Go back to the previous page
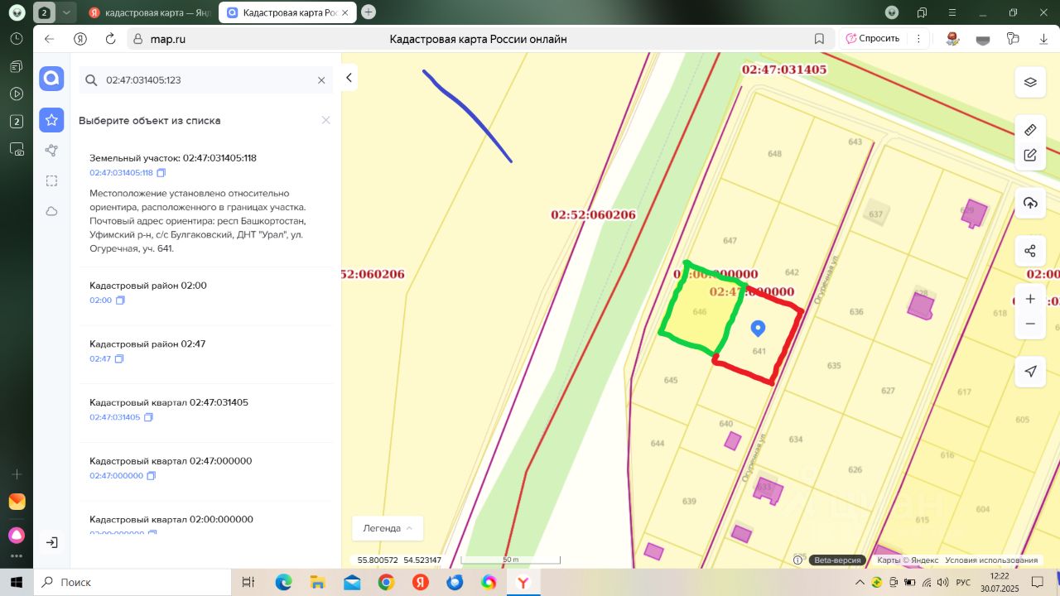The width and height of the screenshot is (1060, 596). point(50,39)
